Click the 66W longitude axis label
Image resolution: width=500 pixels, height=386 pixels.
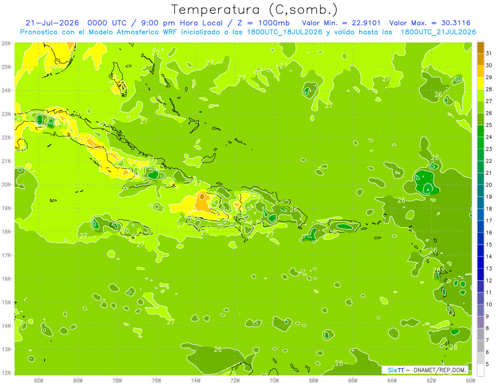point(353,380)
